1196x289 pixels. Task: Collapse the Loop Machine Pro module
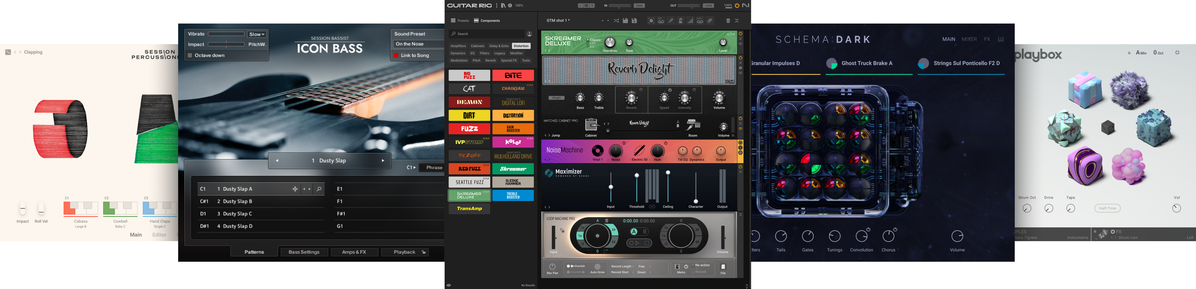click(741, 214)
